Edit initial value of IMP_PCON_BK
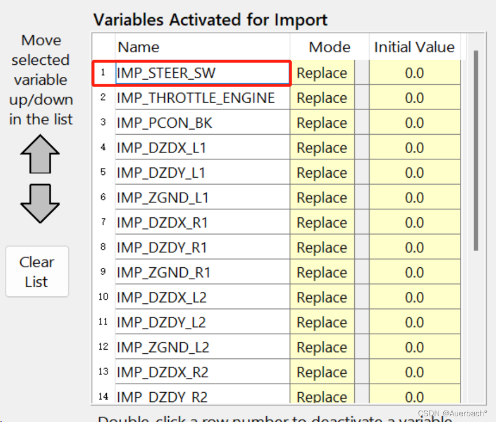This screenshot has width=496, height=422. [414, 123]
